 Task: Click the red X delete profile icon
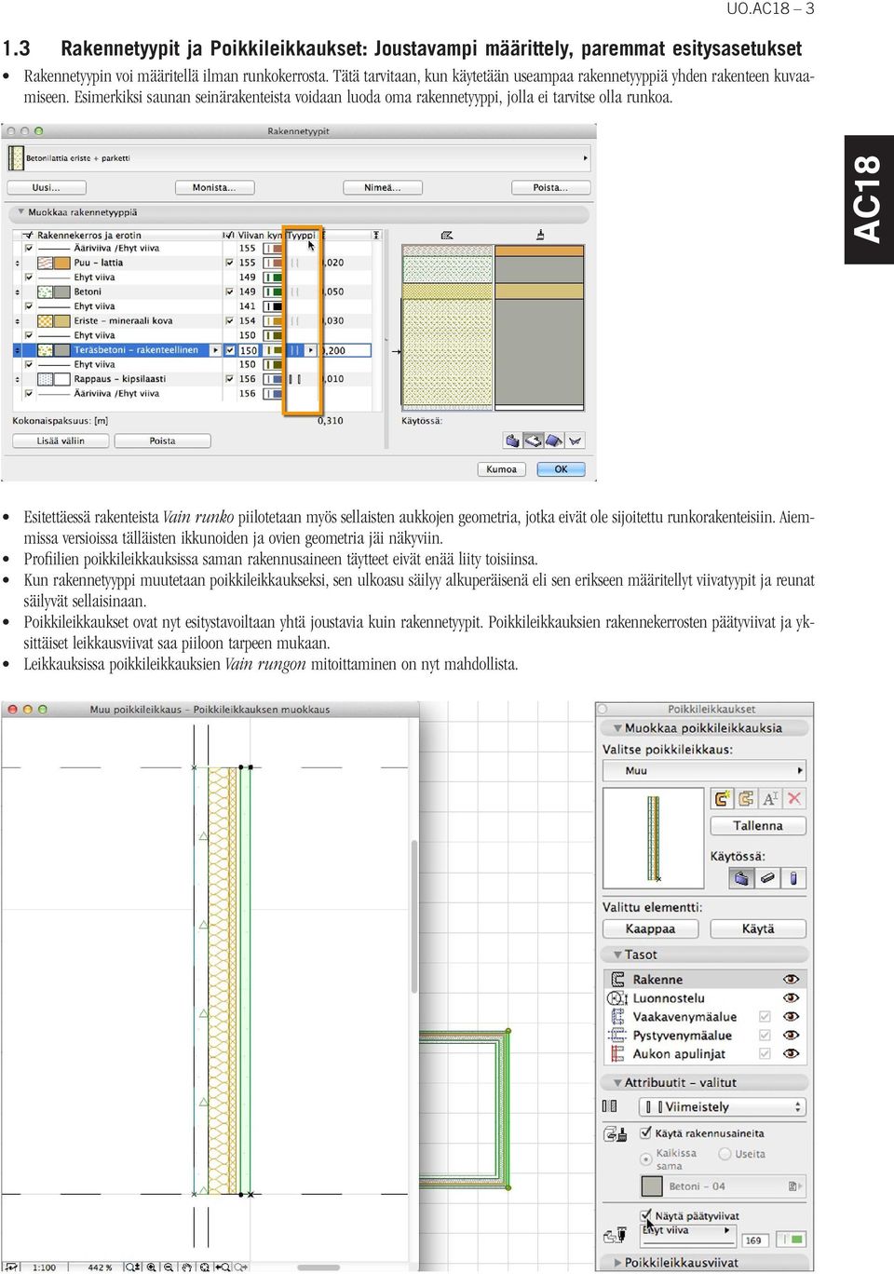tap(794, 798)
